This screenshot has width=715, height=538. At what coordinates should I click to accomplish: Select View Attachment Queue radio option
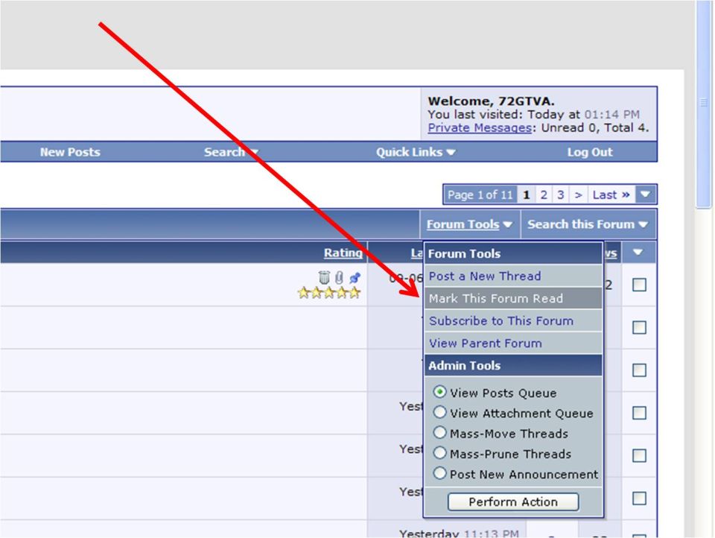(439, 412)
